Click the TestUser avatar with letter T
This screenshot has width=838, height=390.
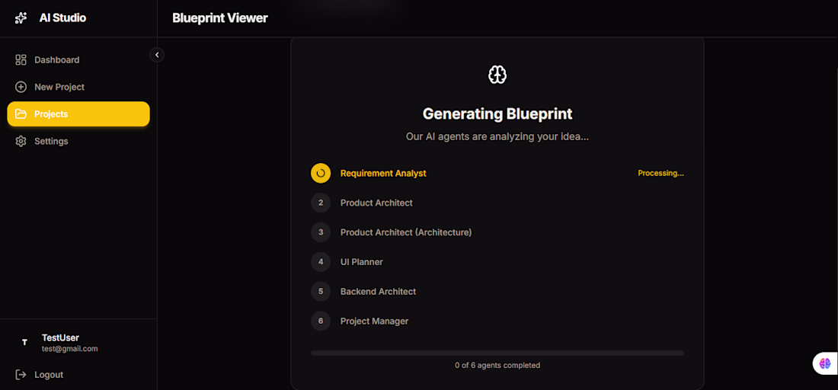24,343
